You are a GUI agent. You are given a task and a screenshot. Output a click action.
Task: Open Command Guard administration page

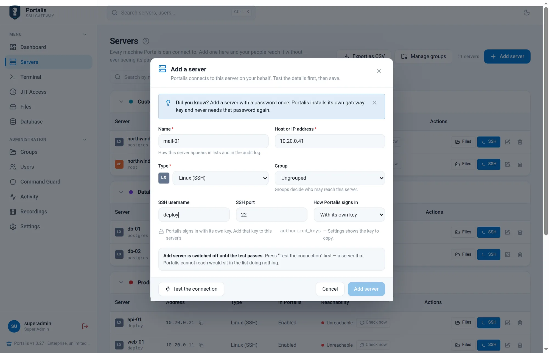coord(48,182)
